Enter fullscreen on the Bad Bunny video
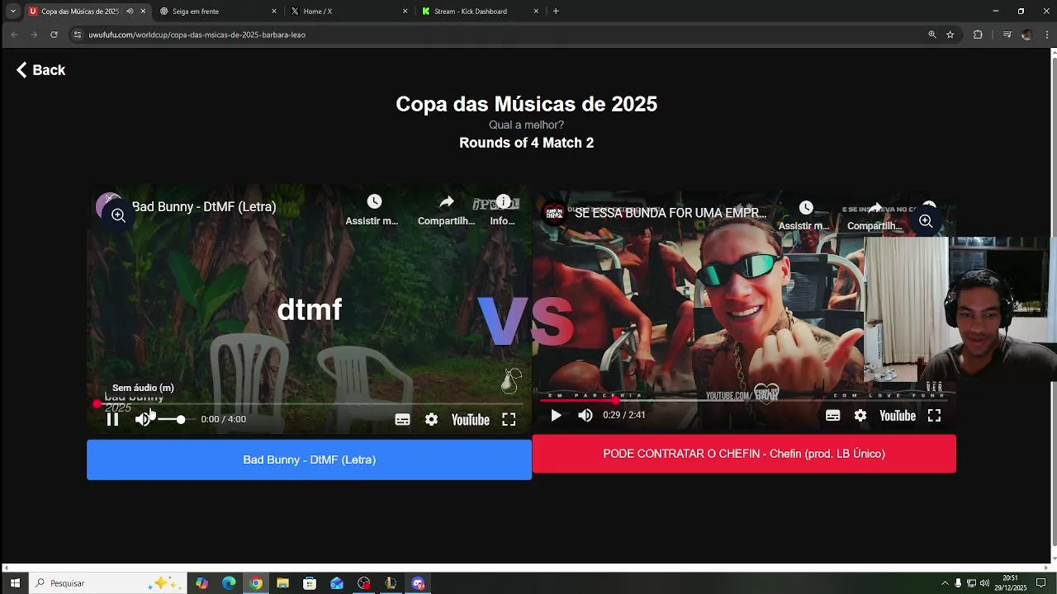The width and height of the screenshot is (1057, 594). 509,419
